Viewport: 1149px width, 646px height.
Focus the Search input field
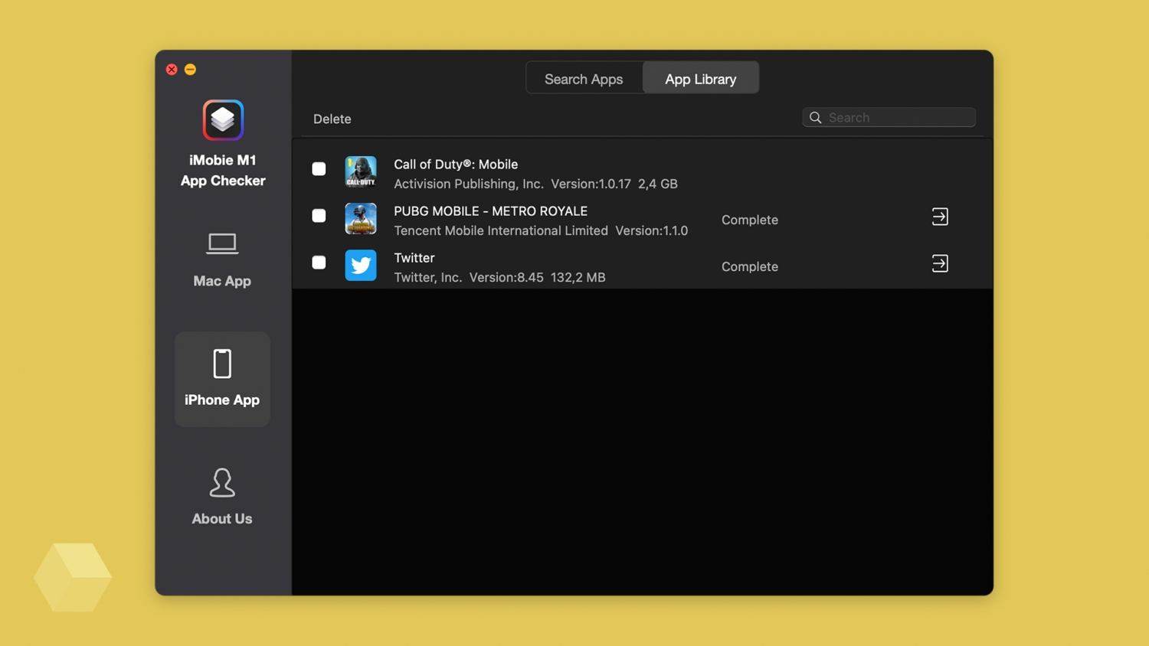click(x=889, y=117)
